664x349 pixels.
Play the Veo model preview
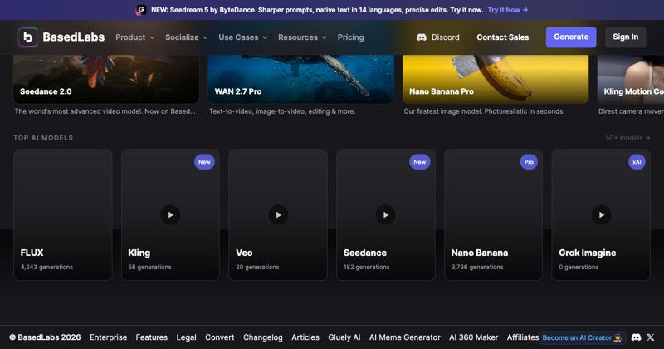pyautogui.click(x=278, y=215)
